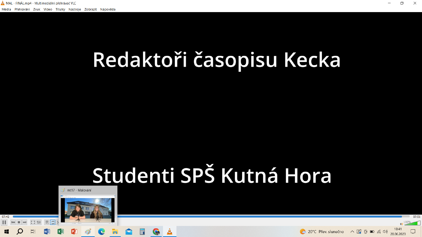Open the mt17 Malování preview thumbnail

point(88,210)
